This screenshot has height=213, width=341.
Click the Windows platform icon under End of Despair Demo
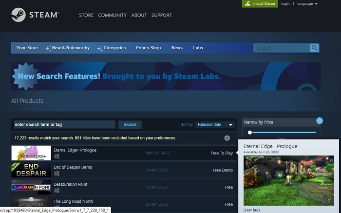[57, 174]
